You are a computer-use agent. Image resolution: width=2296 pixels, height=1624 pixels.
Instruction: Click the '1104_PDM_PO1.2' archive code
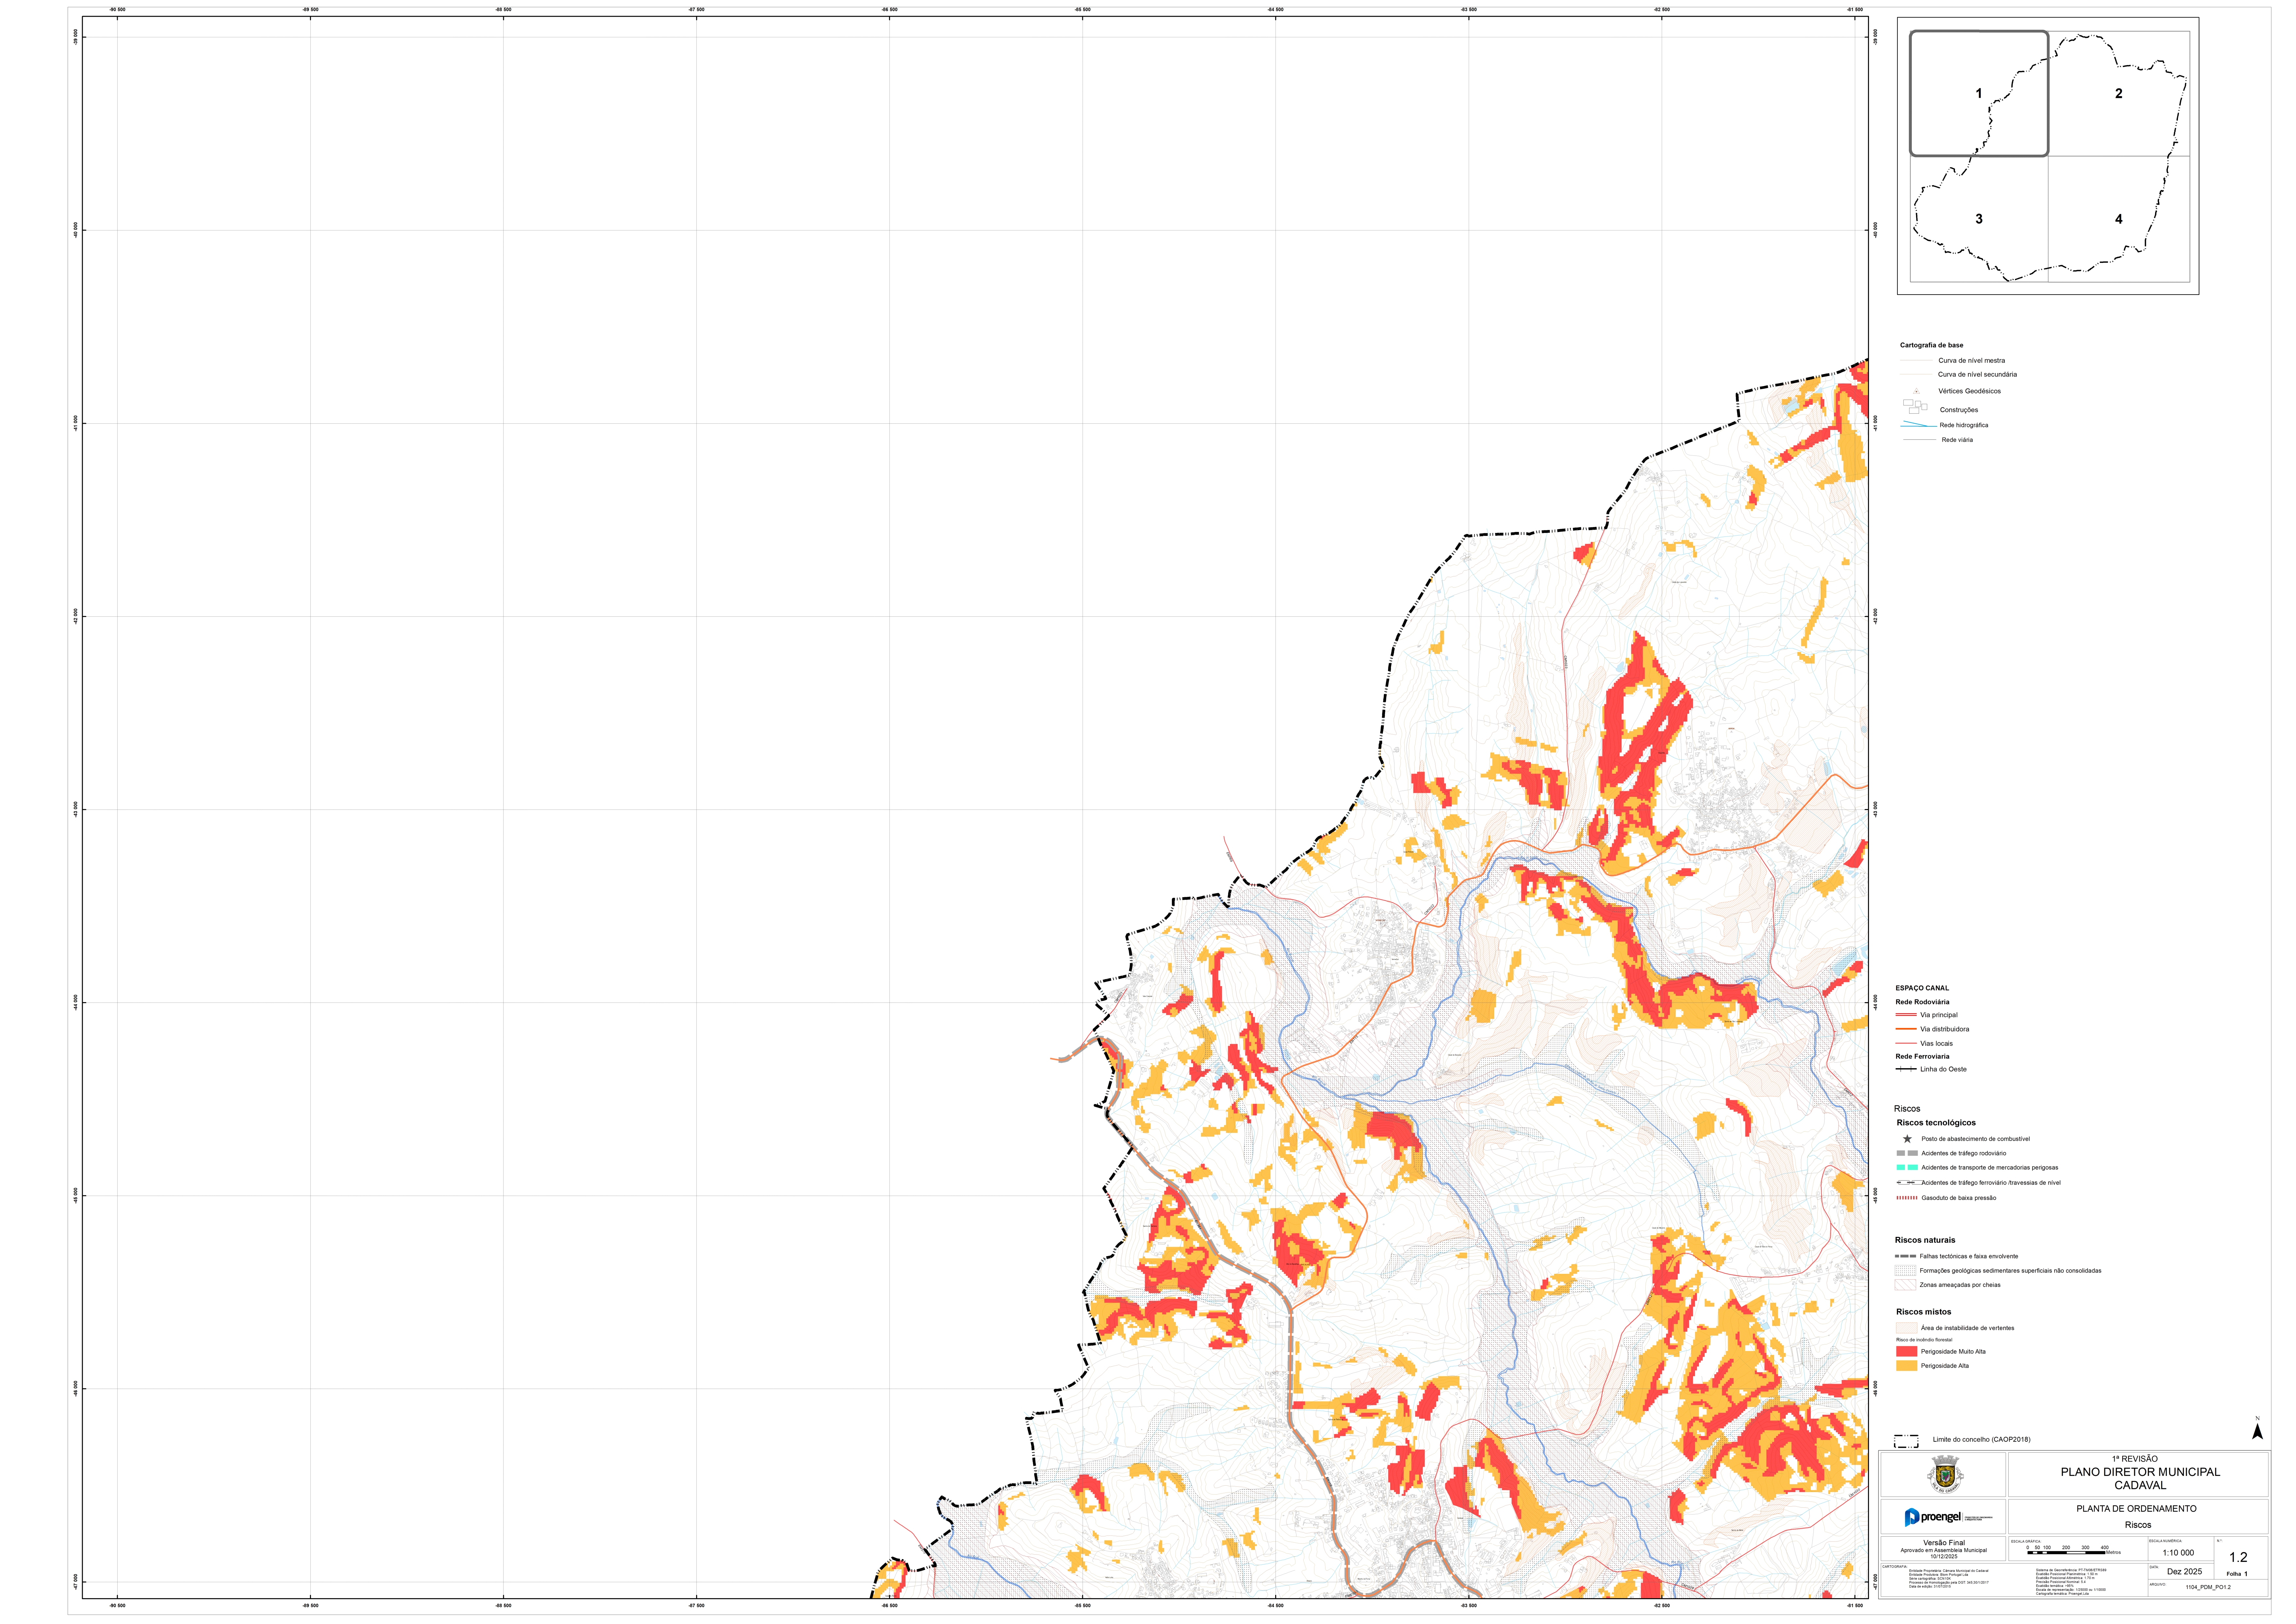pyautogui.click(x=2208, y=1587)
